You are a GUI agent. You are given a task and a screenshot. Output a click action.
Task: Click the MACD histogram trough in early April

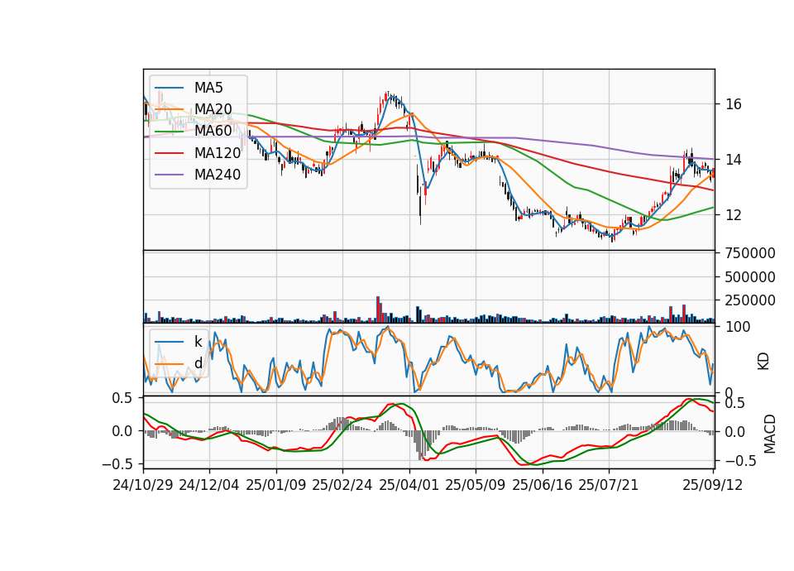point(421,445)
